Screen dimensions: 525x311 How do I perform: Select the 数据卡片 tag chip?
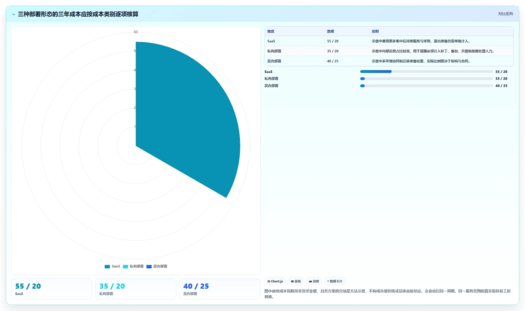tap(335, 281)
